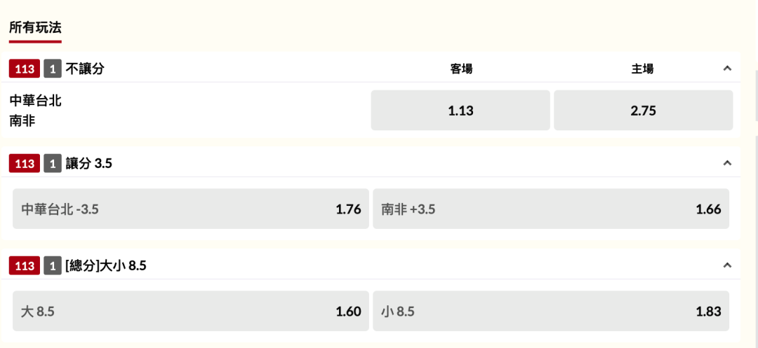This screenshot has height=348, width=758.
Task: Pick home odds 2.75 for 南非
Action: pos(644,111)
